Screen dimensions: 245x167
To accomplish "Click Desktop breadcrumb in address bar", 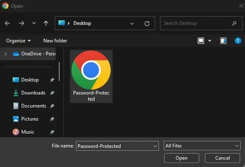I will click(82, 23).
